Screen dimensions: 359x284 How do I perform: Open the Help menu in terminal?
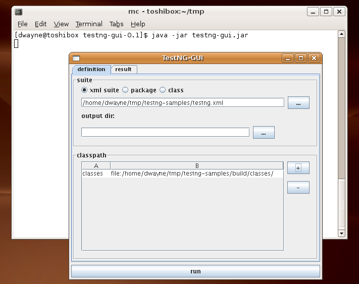click(138, 24)
